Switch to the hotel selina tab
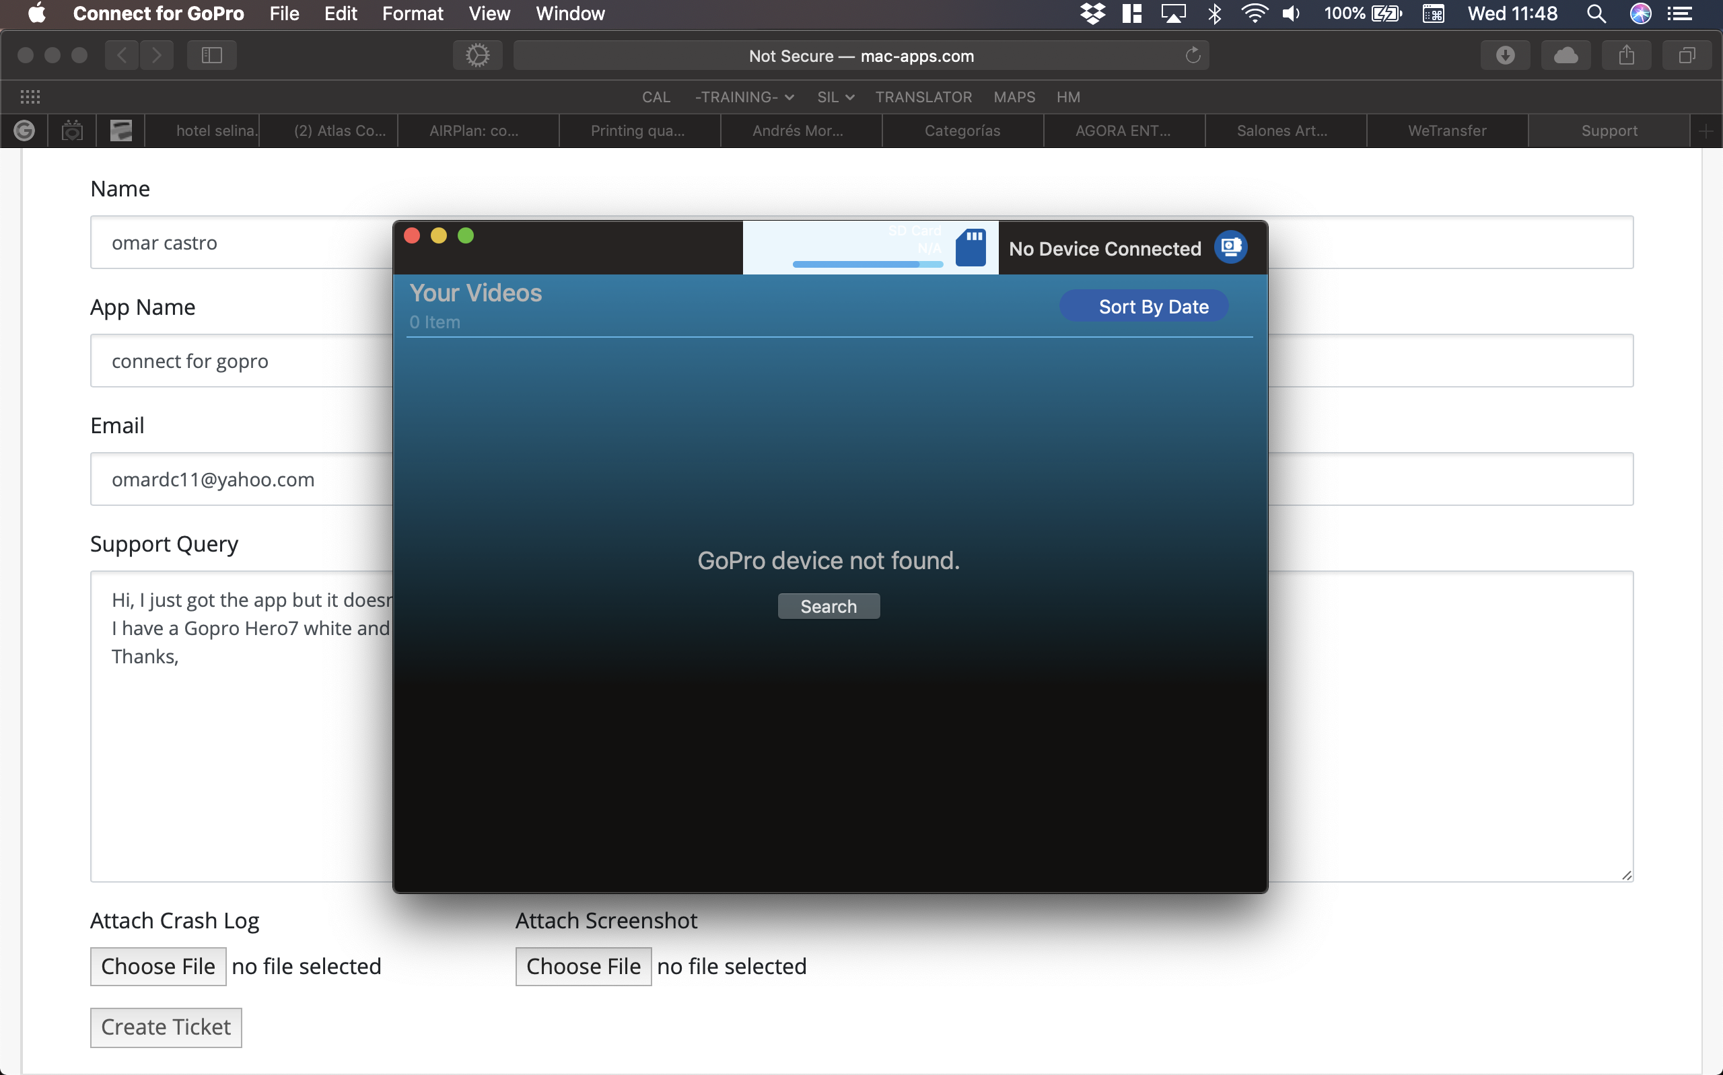1723x1075 pixels. (203, 131)
